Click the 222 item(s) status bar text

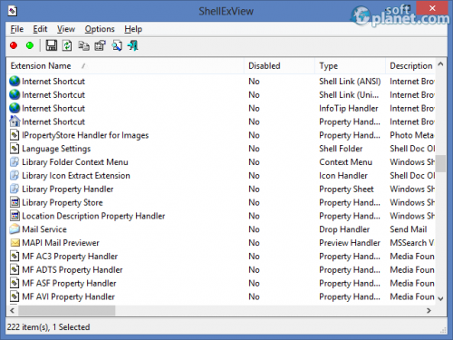click(48, 327)
